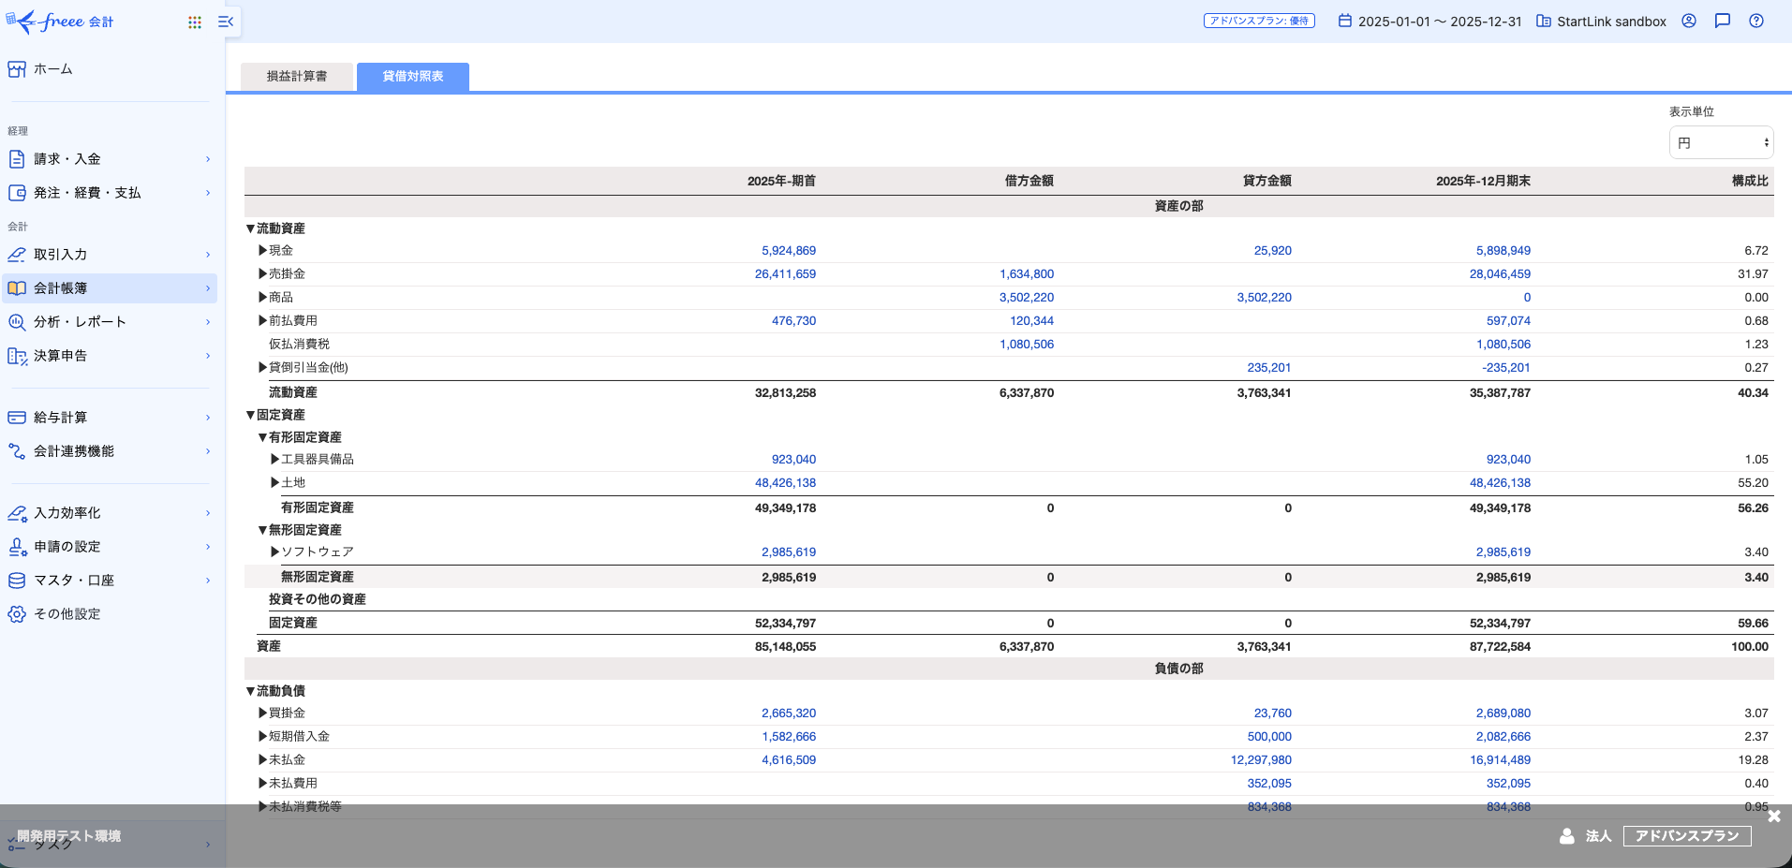This screenshot has height=868, width=1792.
Task: Open the 給与計算 menu
Action: click(x=111, y=418)
